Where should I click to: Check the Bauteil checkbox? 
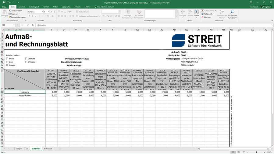point(7,58)
